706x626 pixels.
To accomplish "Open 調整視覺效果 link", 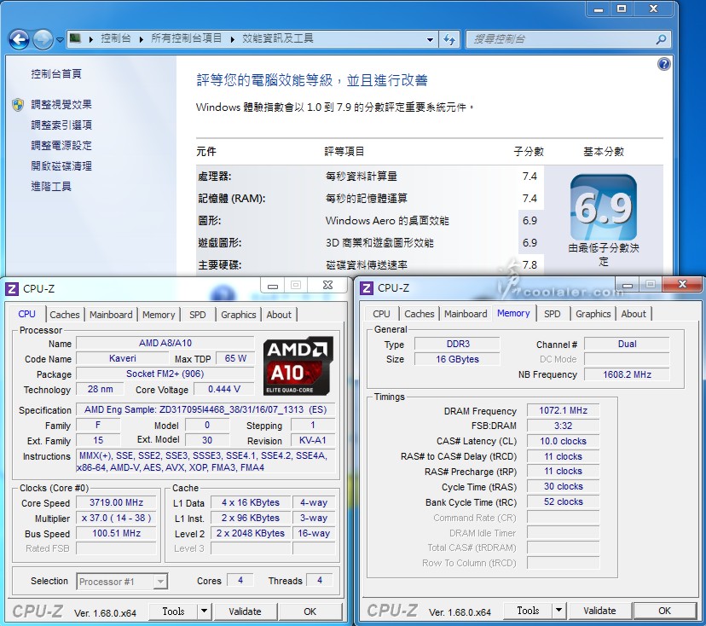I will pos(61,105).
